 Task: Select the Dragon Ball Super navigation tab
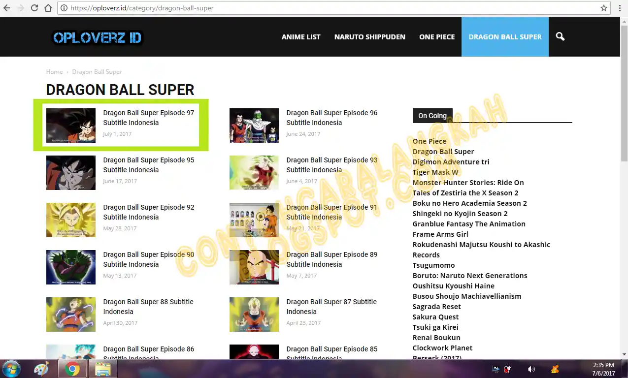(x=505, y=37)
